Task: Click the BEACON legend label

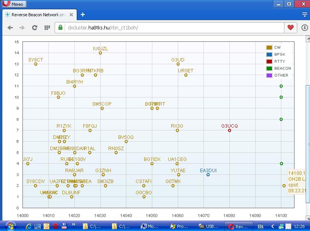Action: click(282, 68)
